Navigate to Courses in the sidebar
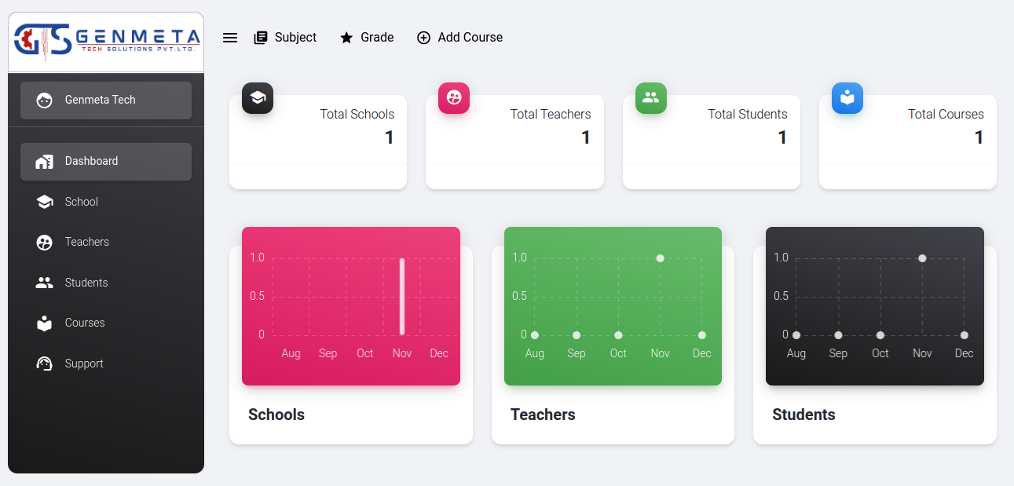Viewport: 1014px width, 486px height. (85, 323)
